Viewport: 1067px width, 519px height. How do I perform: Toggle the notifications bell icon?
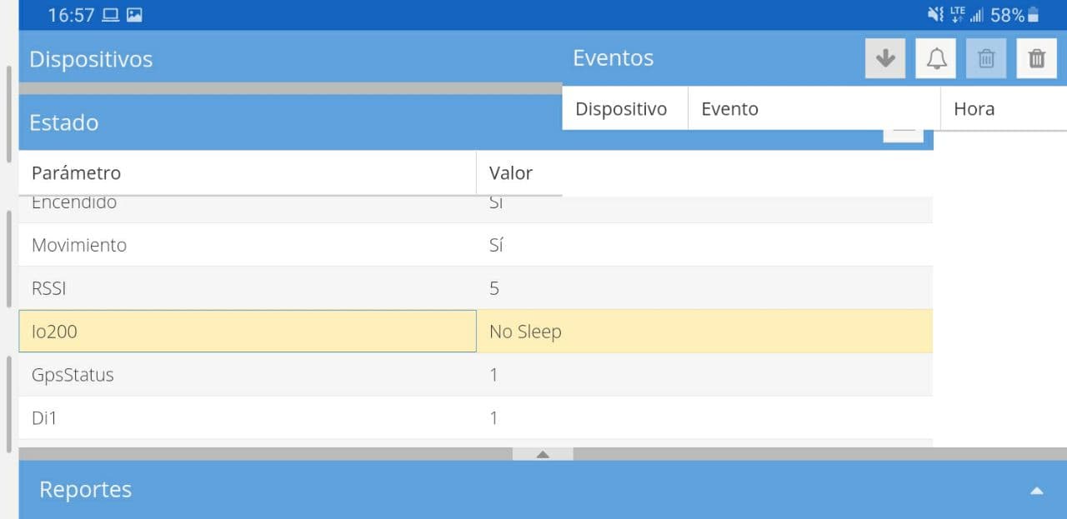click(936, 58)
